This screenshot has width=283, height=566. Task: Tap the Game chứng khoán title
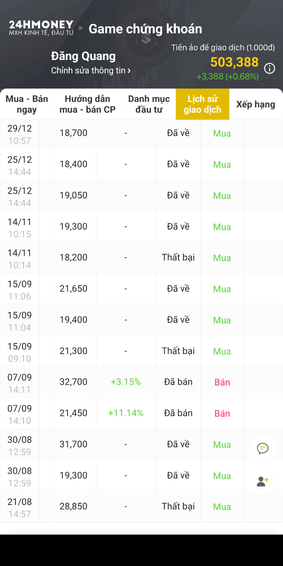pos(145,29)
